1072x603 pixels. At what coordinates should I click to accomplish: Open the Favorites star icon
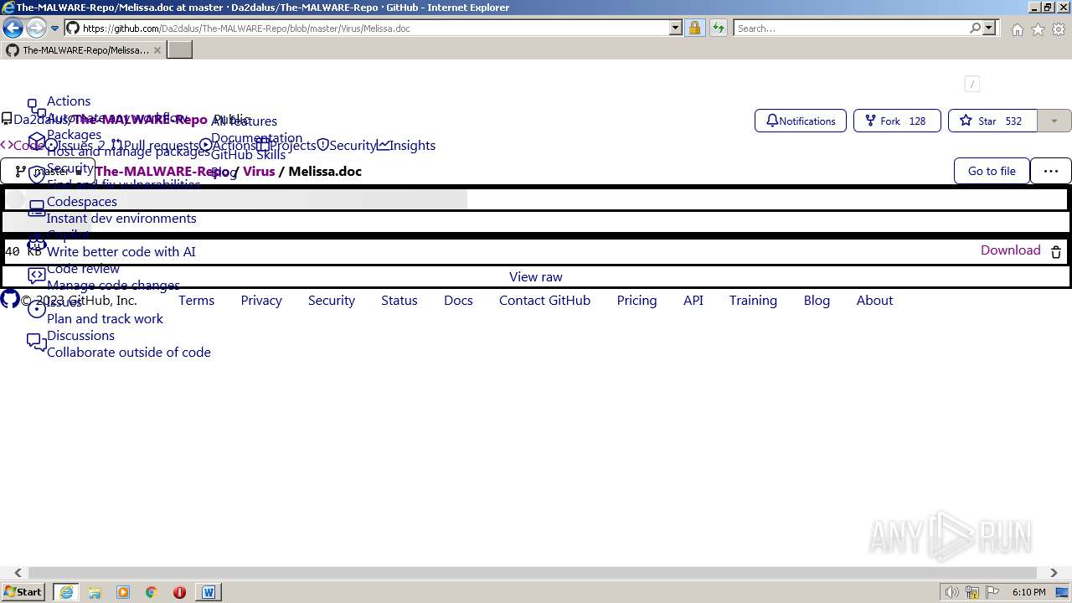point(1038,29)
